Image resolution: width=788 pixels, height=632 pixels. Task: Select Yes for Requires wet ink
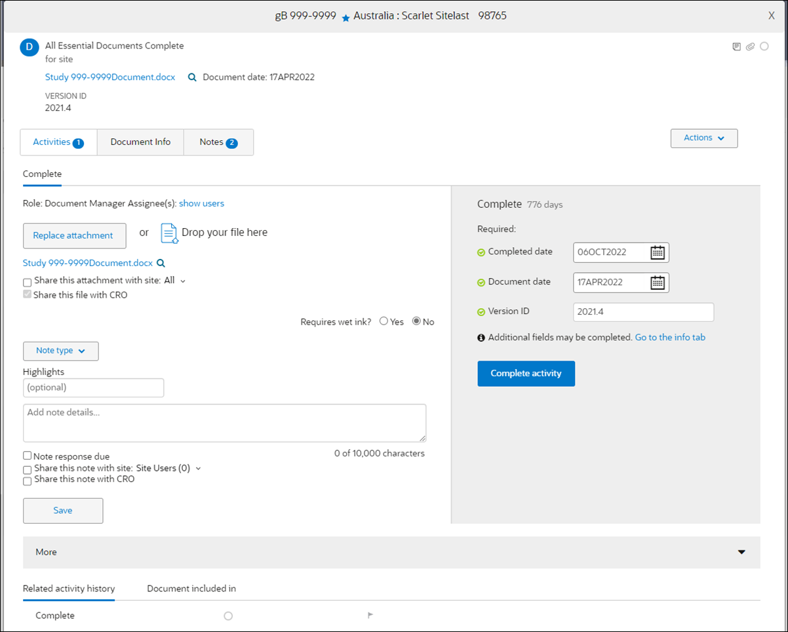click(x=384, y=322)
